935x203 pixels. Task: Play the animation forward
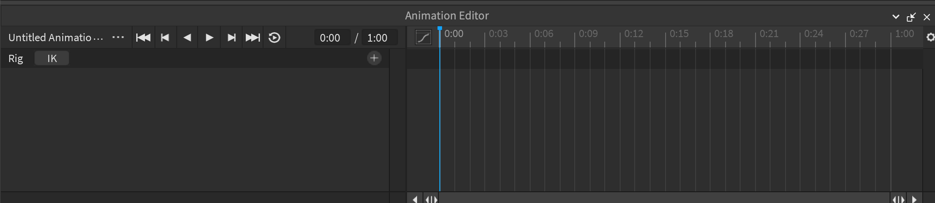[x=209, y=38]
